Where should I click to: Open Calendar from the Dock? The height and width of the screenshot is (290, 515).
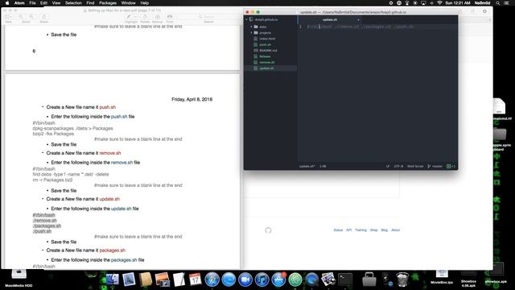coord(195,280)
